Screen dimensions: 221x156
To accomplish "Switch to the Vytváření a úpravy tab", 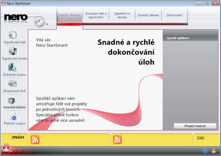I will [122, 15].
